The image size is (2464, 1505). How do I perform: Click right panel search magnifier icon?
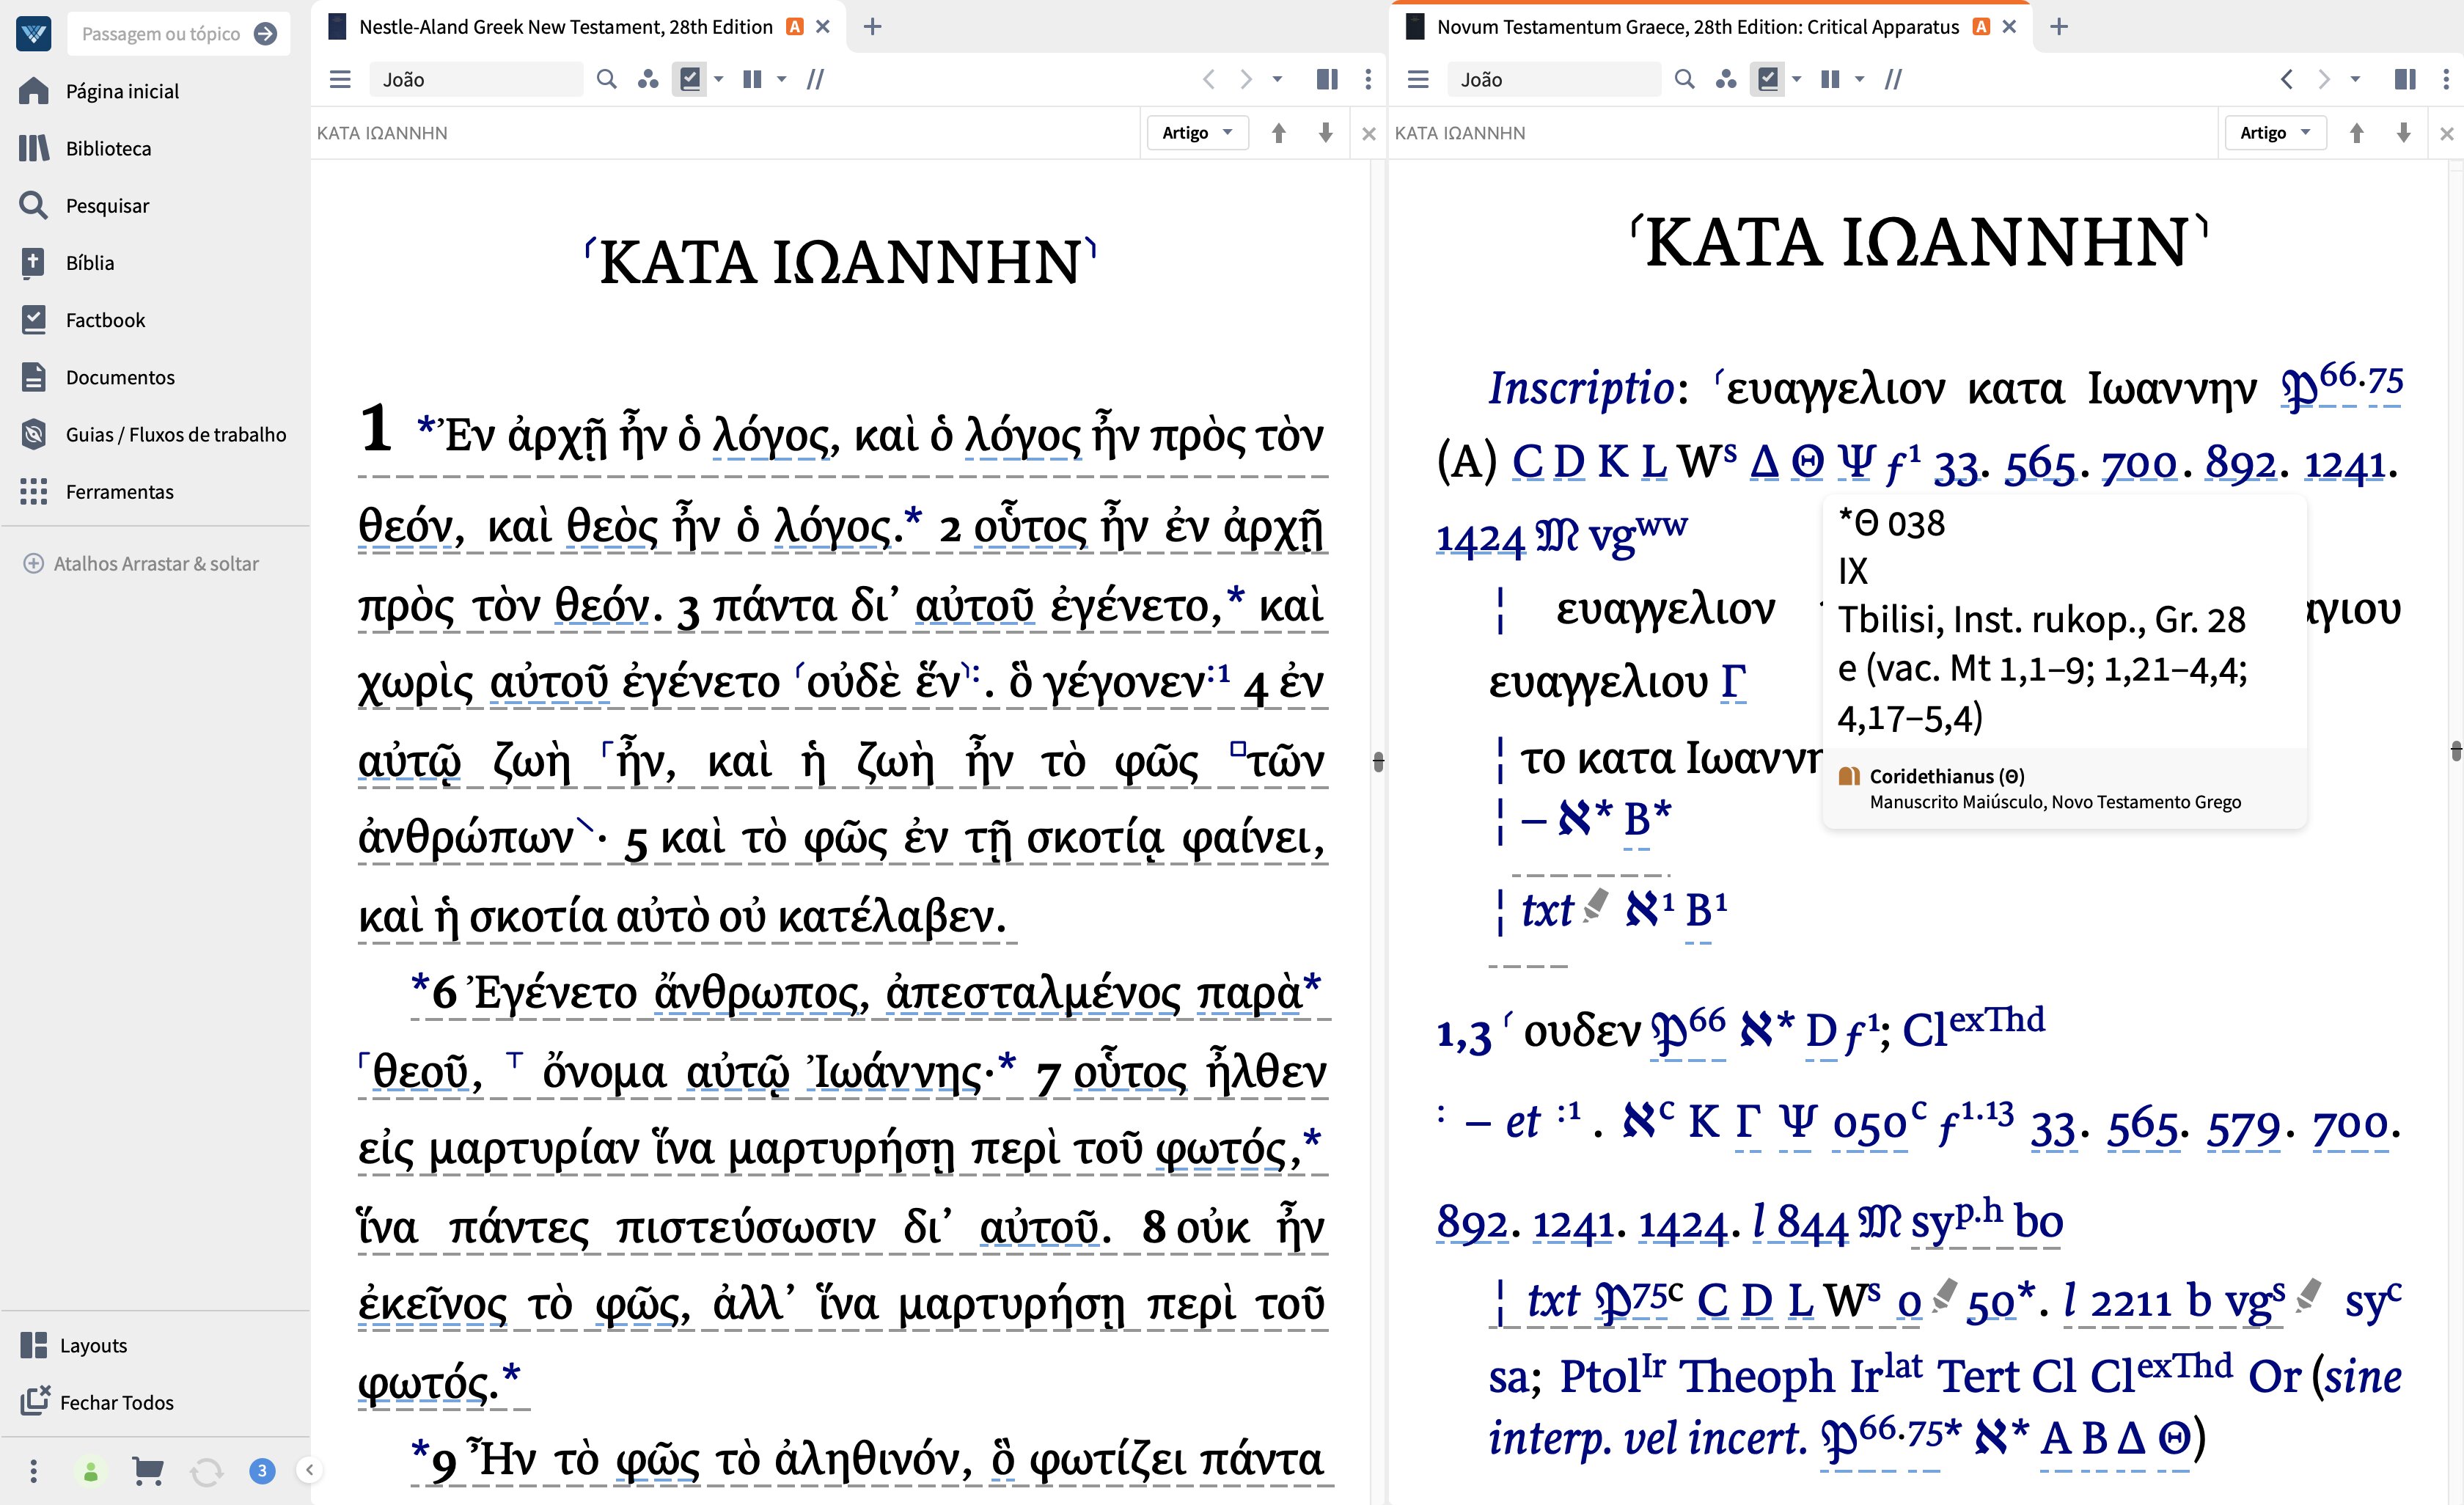1684,79
